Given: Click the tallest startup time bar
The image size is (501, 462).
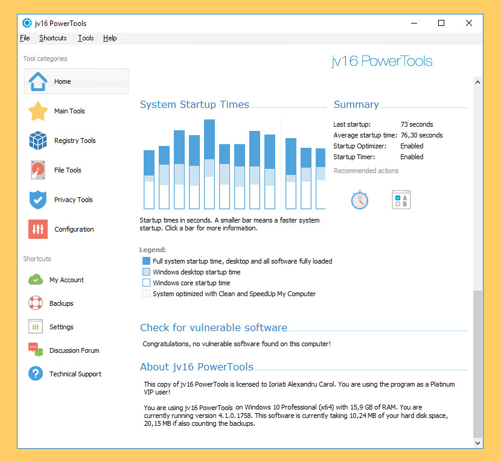Looking at the screenshot, I should (x=209, y=164).
